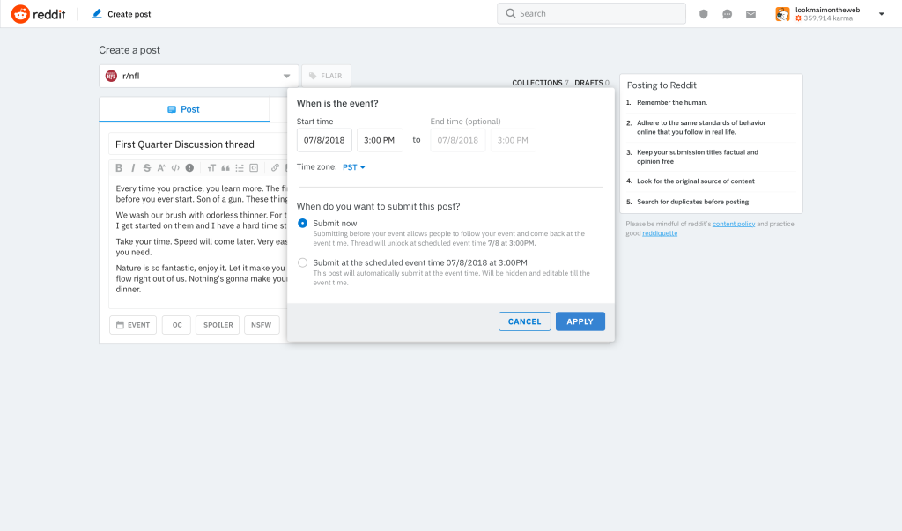Toggle the OC tag
The image size is (902, 531).
pyautogui.click(x=176, y=325)
